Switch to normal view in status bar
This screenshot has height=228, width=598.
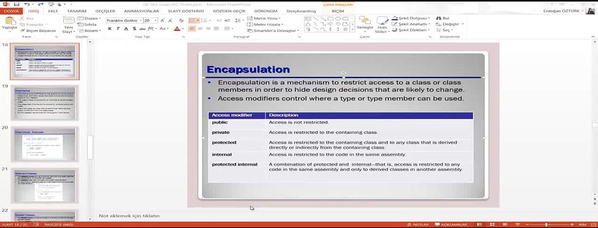(479, 224)
